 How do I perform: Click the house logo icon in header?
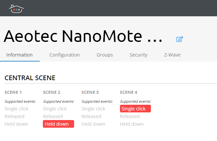pyautogui.click(x=16, y=9)
